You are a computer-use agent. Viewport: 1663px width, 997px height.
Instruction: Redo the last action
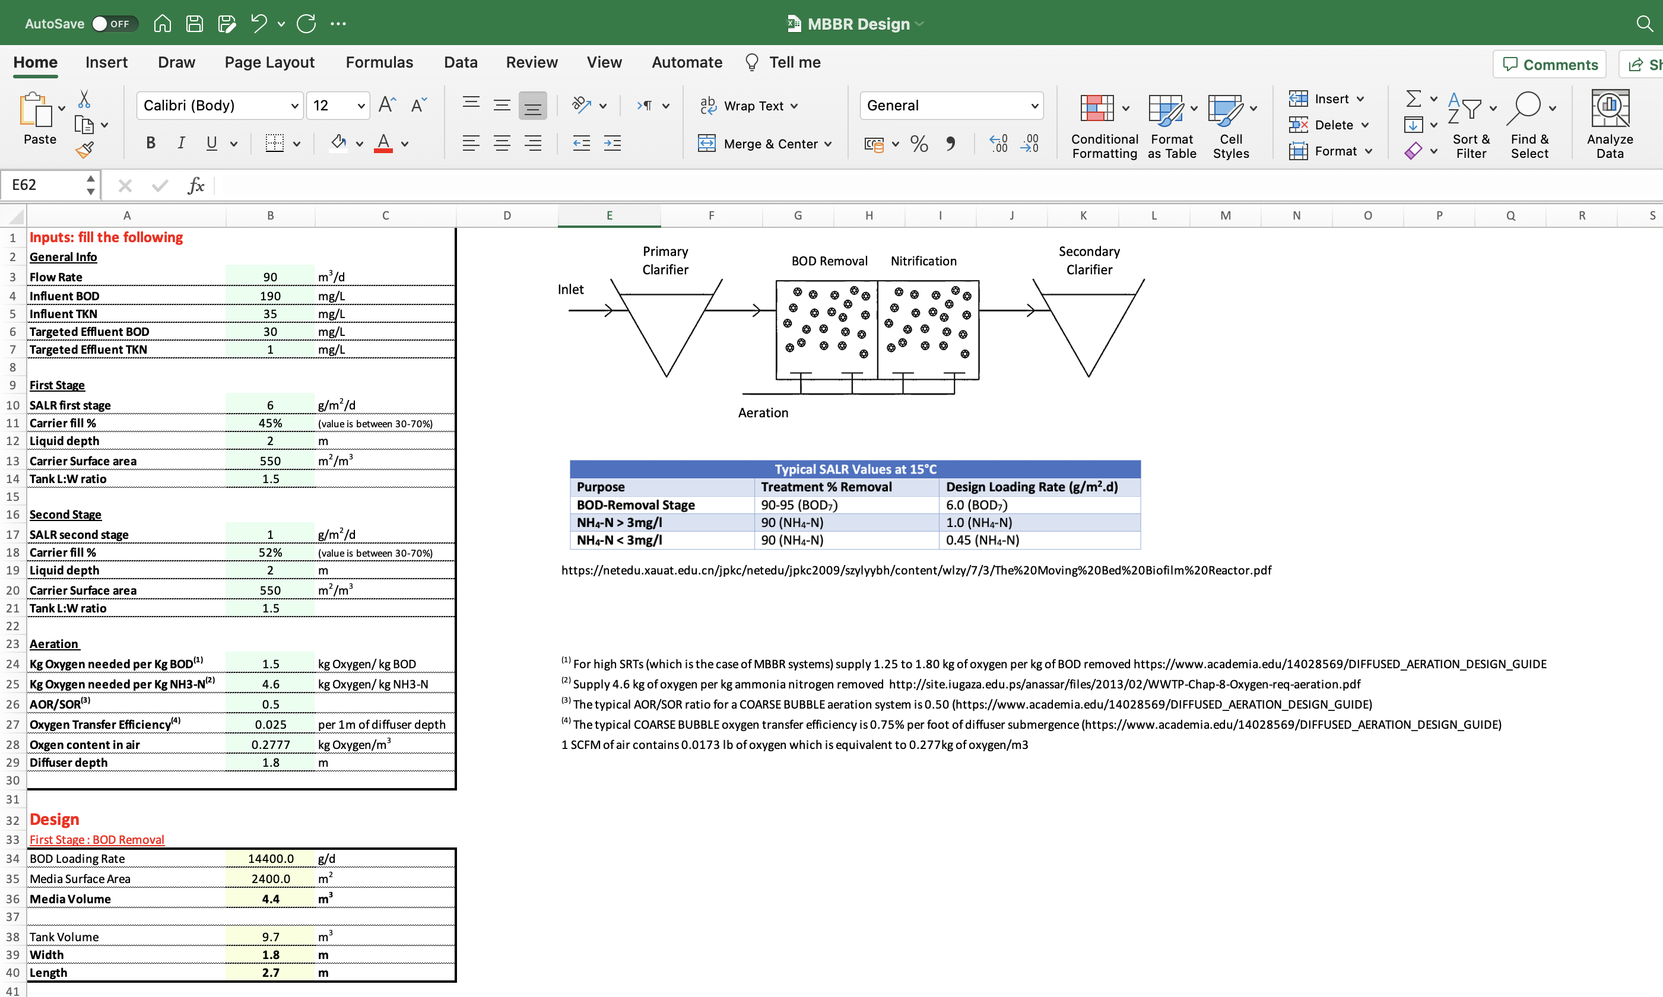point(306,24)
